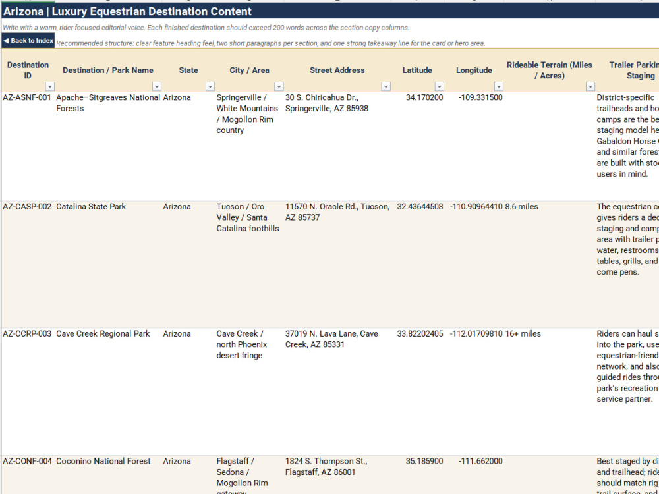Select the Street Address header cell
The image size is (659, 494).
pyautogui.click(x=337, y=70)
